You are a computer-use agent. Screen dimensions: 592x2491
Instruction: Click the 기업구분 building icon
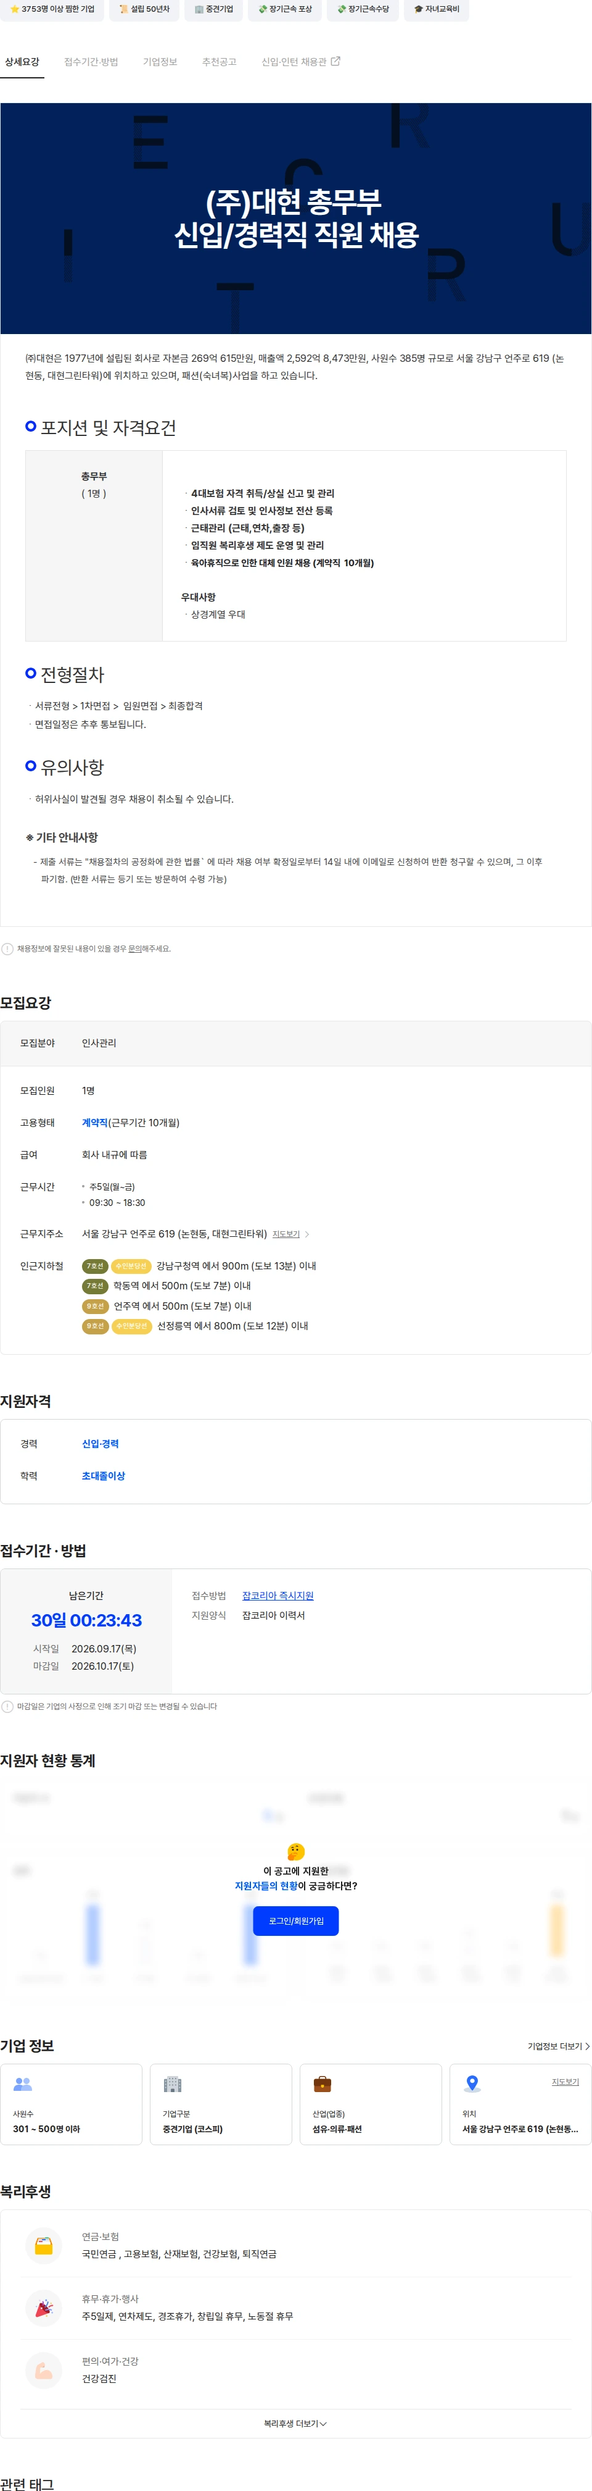click(x=173, y=2084)
